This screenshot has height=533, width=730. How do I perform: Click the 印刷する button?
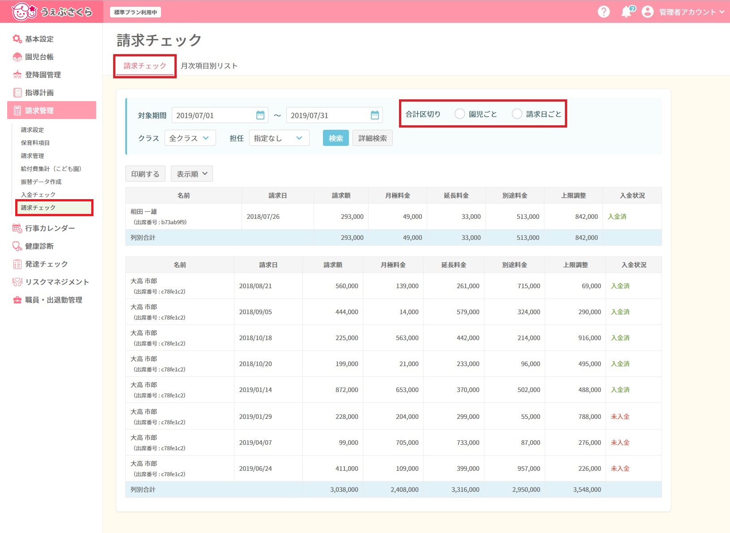click(x=145, y=174)
